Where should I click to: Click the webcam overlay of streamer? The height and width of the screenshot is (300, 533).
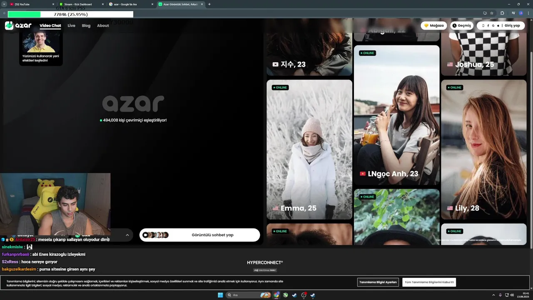click(x=55, y=205)
